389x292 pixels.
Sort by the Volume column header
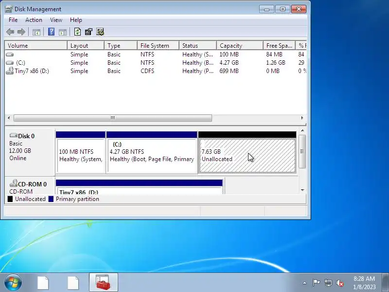click(36, 46)
